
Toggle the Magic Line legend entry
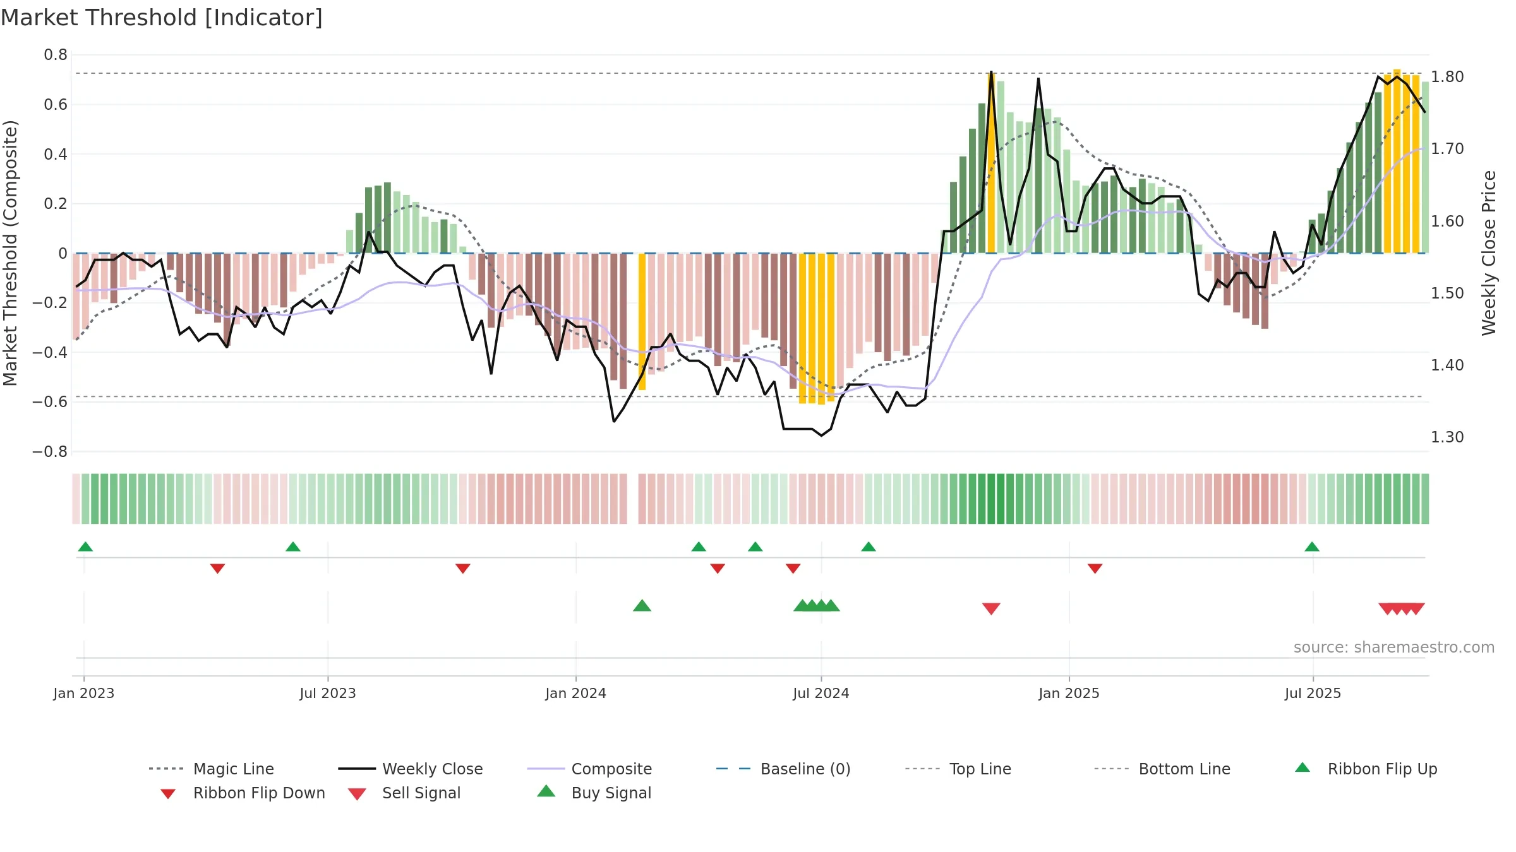click(211, 769)
